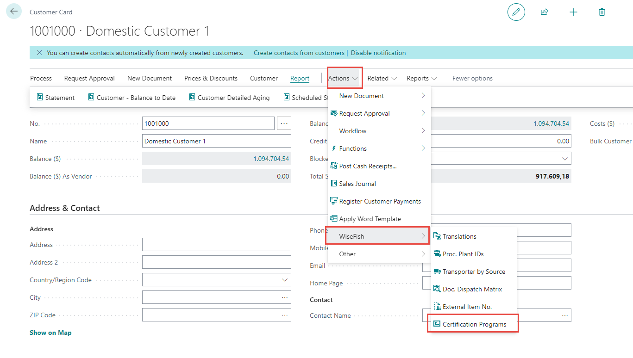Click the Name input field

(x=216, y=141)
